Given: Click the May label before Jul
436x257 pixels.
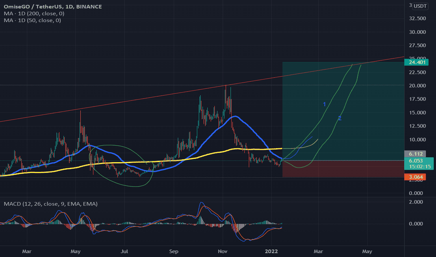Looking at the screenshot, I should (x=75, y=251).
